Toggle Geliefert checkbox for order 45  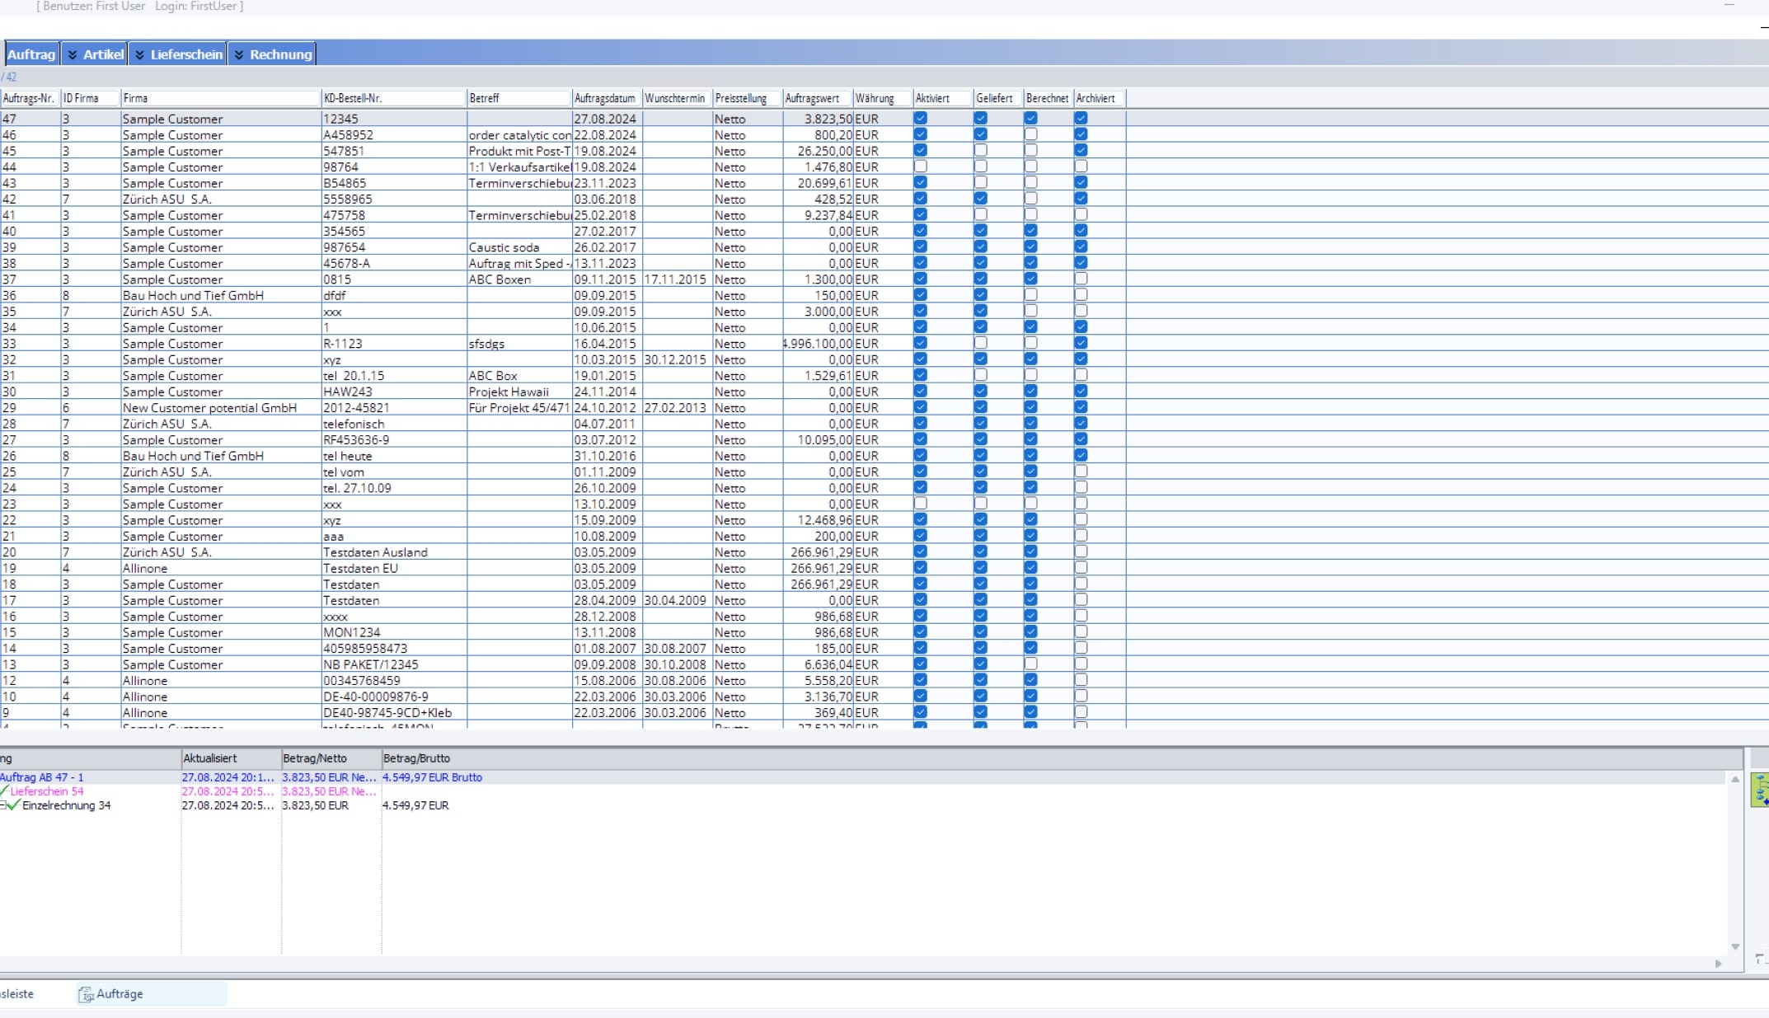tap(980, 151)
